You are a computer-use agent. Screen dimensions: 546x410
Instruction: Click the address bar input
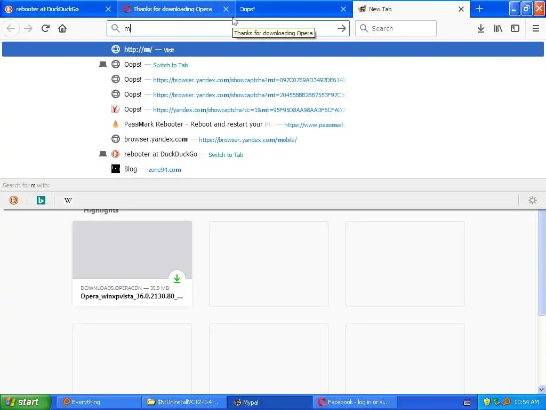coord(228,28)
